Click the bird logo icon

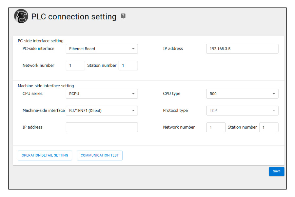click(x=21, y=16)
